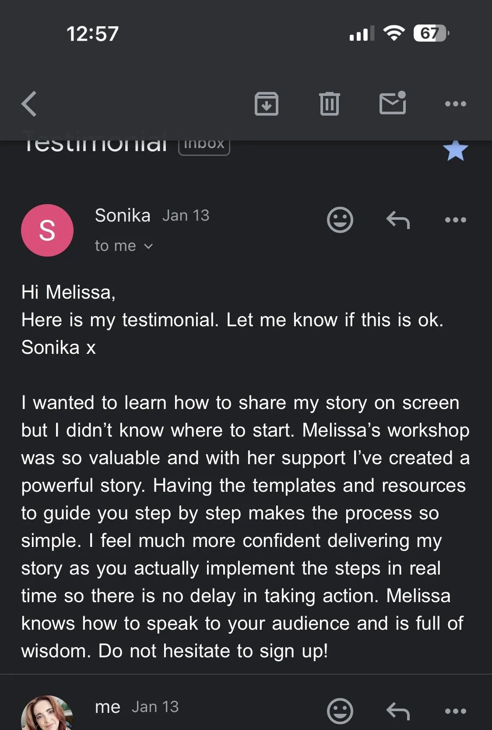Tap my profile photo thumbnail
The image size is (492, 730).
[46, 715]
